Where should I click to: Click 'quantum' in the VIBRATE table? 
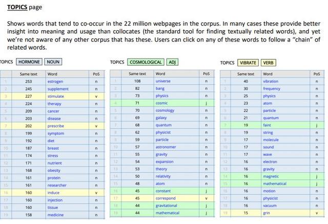[271, 118]
